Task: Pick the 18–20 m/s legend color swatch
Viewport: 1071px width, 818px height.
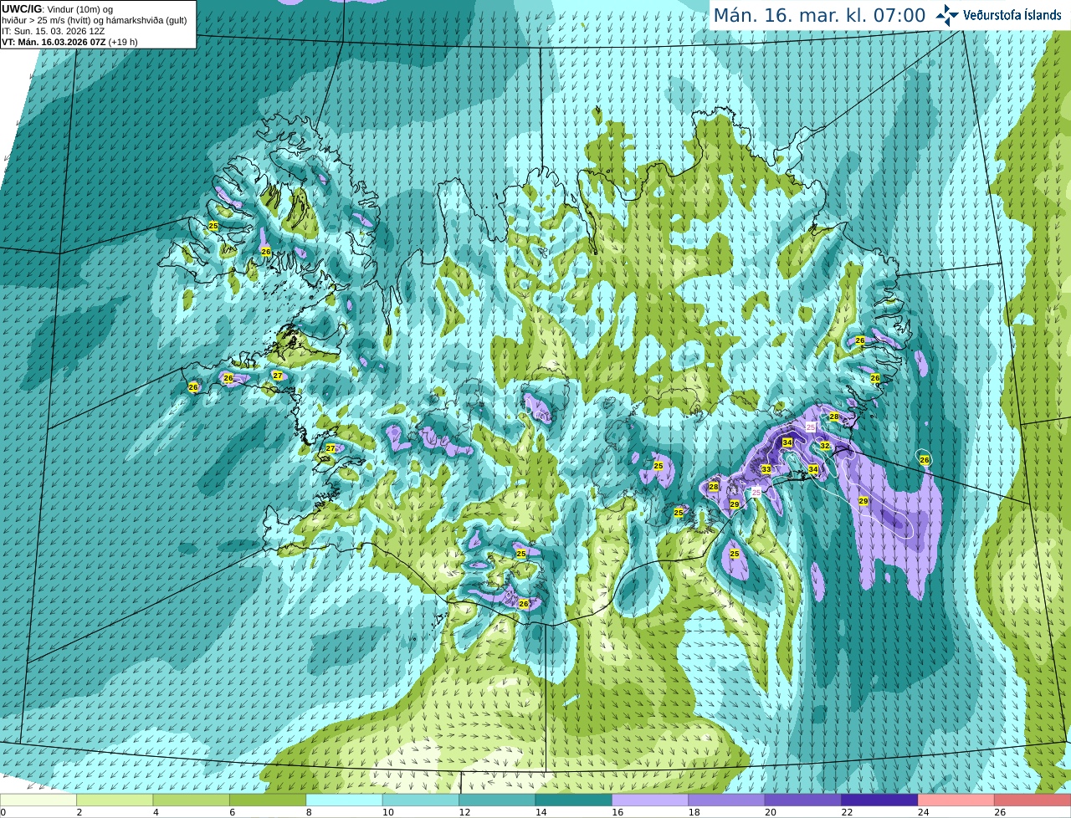Action: [727, 800]
